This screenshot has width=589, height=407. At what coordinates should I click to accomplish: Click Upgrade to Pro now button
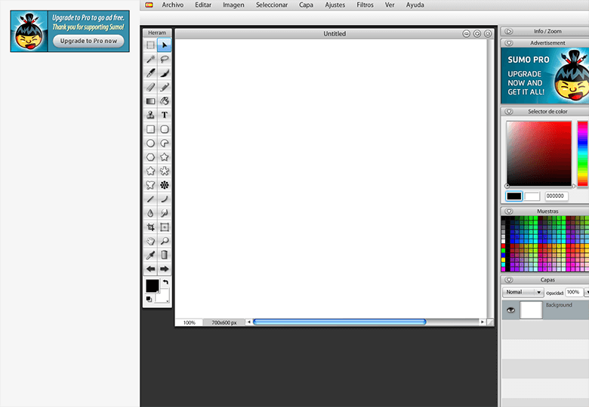[x=88, y=41]
